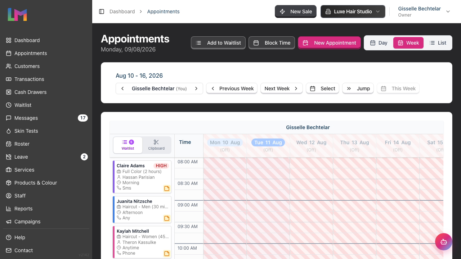The image size is (461, 259).
Task: Click note icon on Juanita Nitzsche card
Action: click(x=167, y=218)
